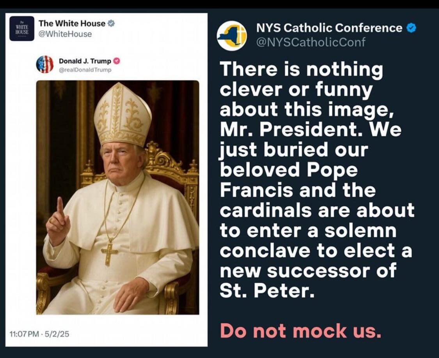Screen dimensions: 439x358
Task: Open The White House account name
Action: tap(72, 23)
